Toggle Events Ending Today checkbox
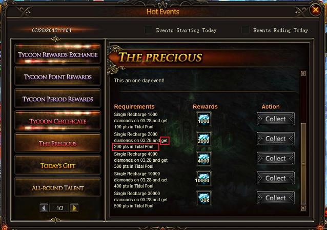327x230 pixels. pos(245,30)
